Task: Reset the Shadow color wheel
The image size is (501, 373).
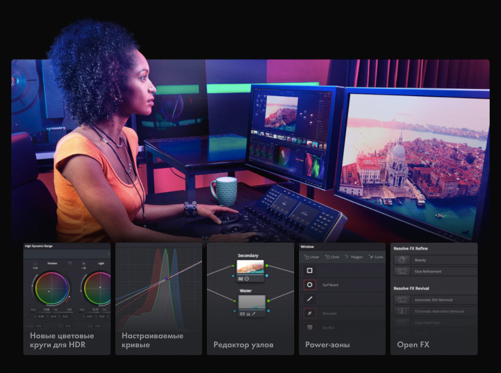Action: click(x=70, y=263)
